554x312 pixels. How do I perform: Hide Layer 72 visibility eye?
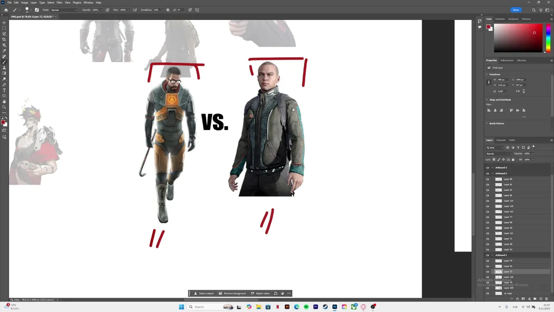pos(488,272)
